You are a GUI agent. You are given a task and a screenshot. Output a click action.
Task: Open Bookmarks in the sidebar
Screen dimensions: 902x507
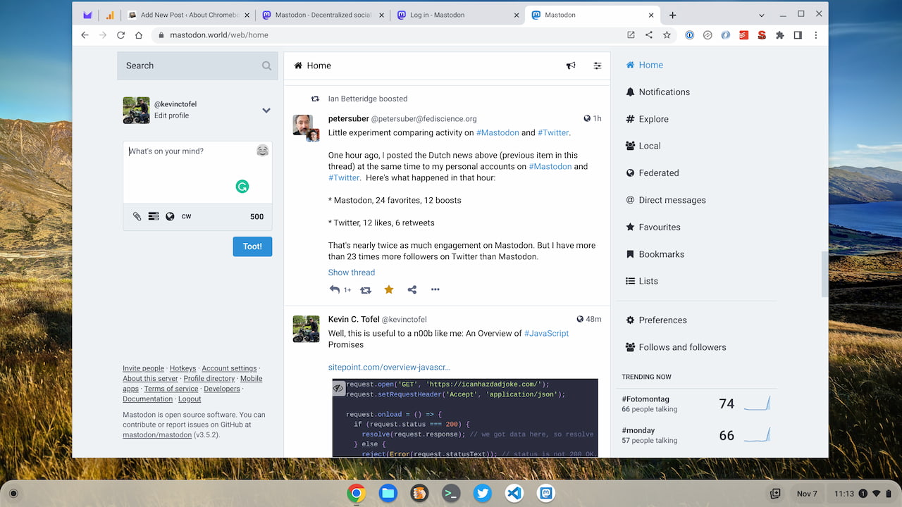[655, 254]
